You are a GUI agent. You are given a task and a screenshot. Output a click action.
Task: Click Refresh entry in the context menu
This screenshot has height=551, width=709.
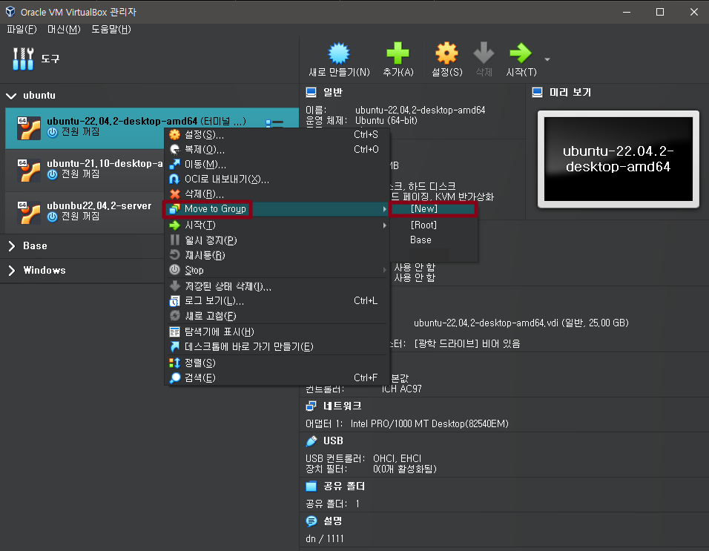click(x=277, y=316)
